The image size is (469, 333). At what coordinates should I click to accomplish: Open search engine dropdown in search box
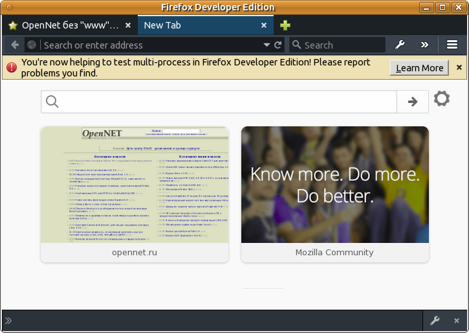(297, 45)
